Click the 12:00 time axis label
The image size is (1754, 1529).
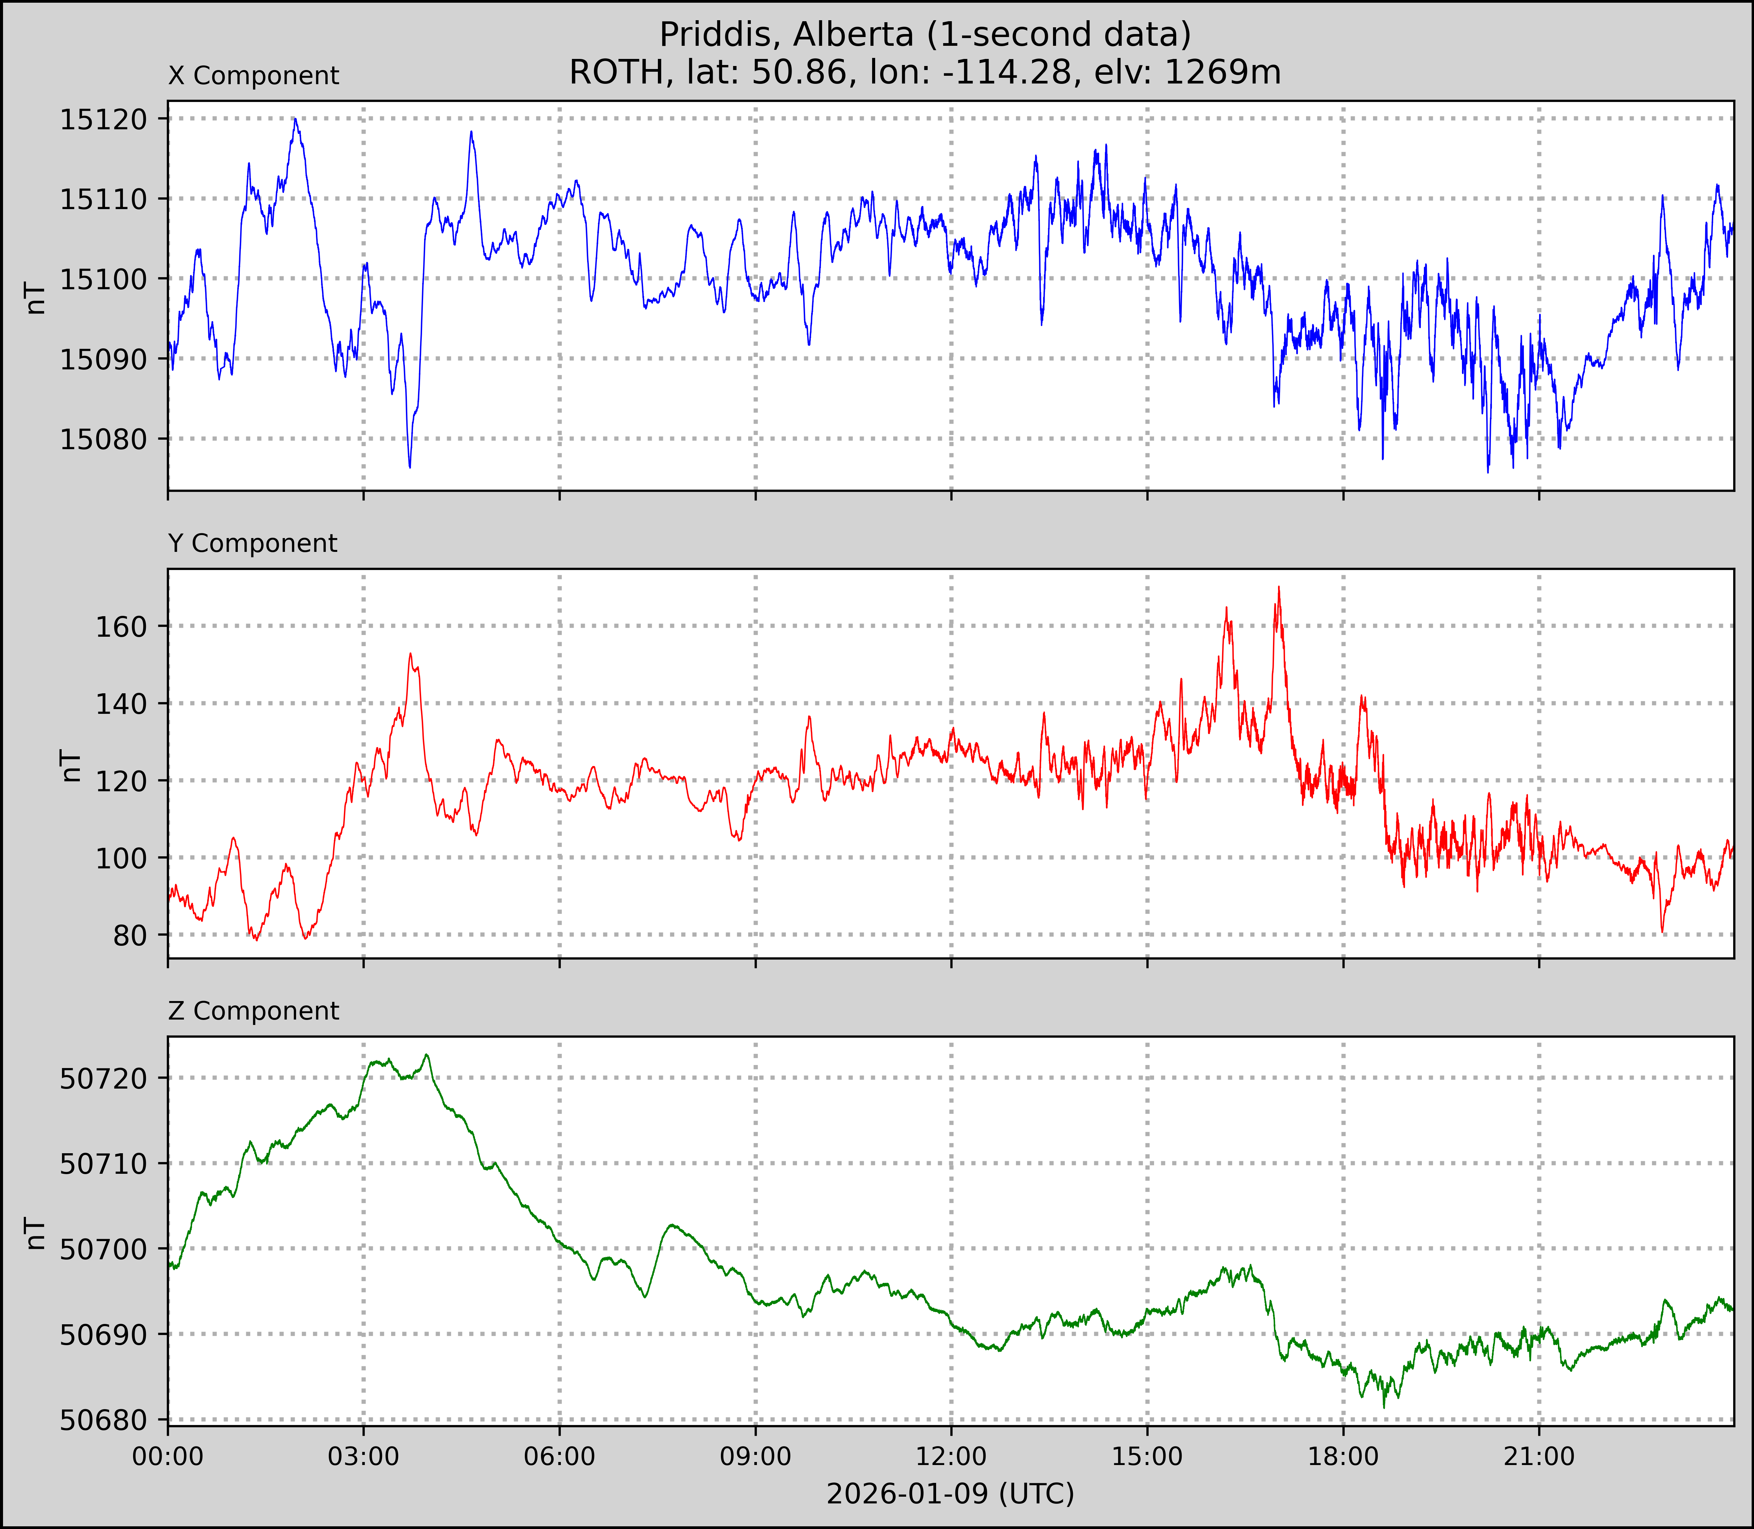pos(951,1457)
